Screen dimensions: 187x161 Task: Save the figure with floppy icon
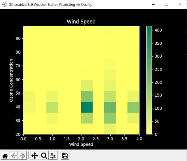click(x=65, y=155)
